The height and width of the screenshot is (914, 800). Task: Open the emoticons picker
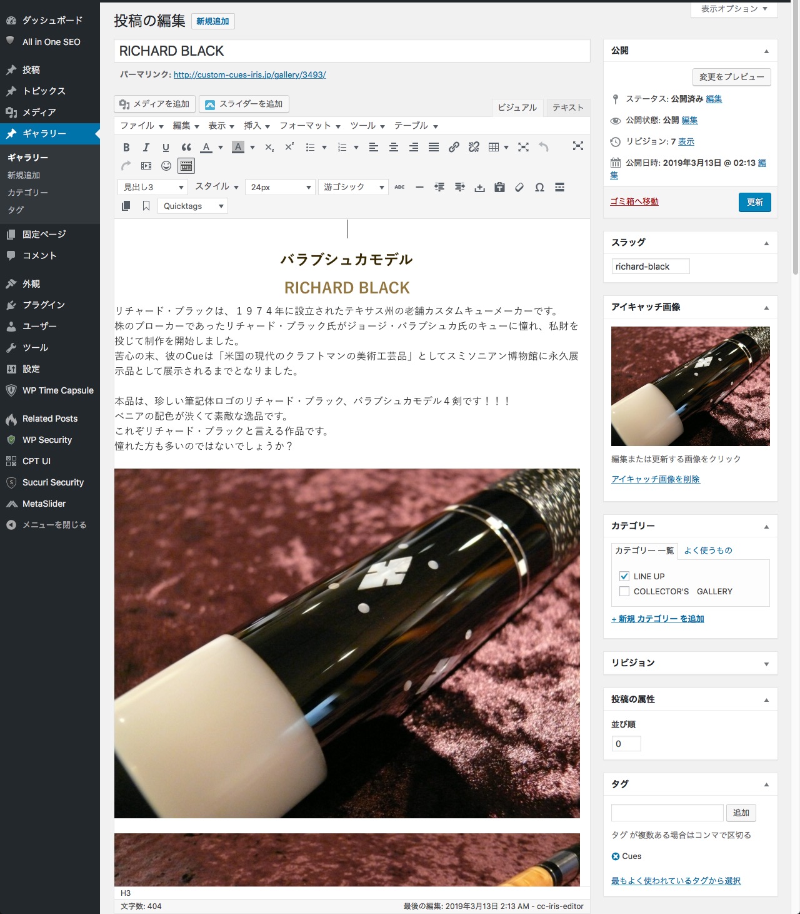click(166, 166)
